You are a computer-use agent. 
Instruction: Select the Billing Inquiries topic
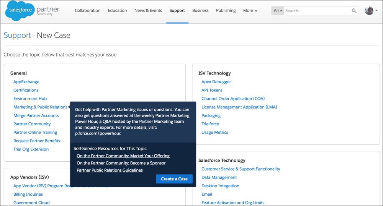28,194
